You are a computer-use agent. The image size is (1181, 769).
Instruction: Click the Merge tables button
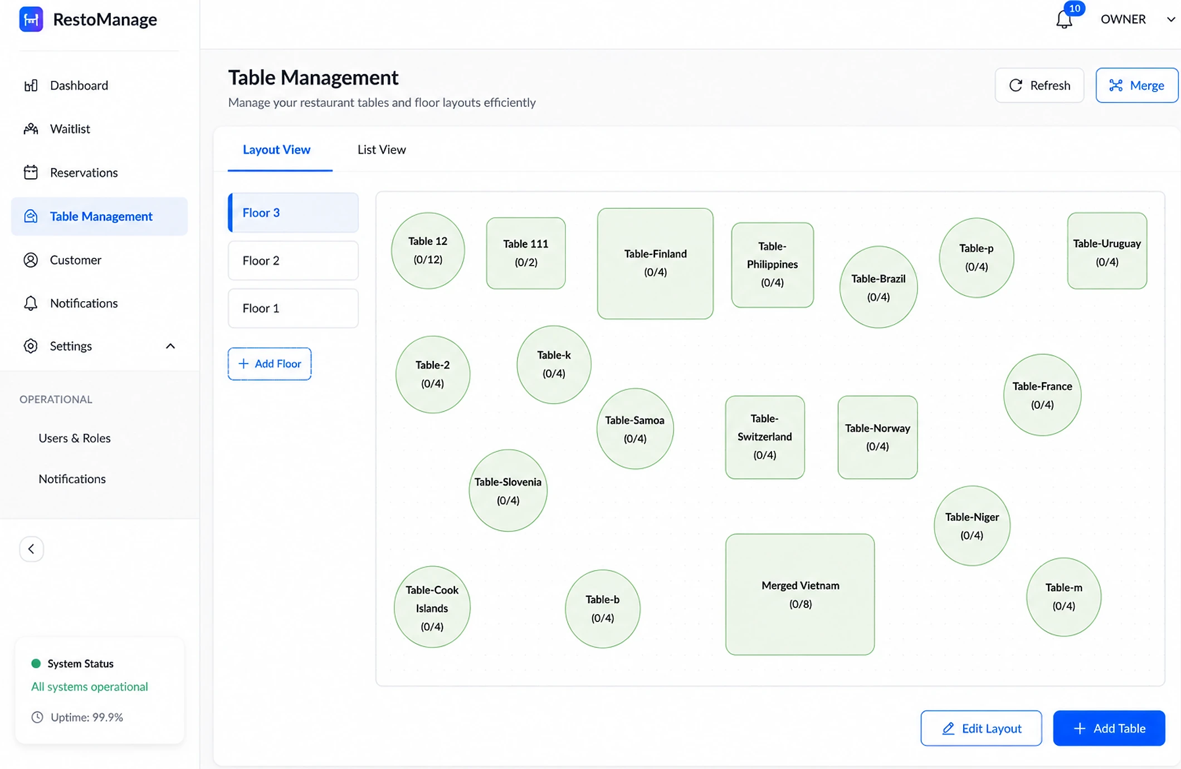point(1137,85)
